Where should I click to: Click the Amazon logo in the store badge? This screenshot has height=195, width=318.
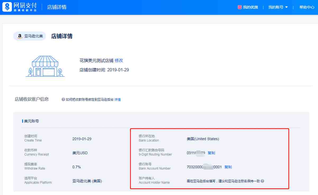point(20,36)
